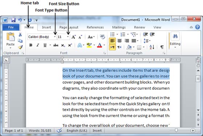Toggle left-to-right text direction
This screenshot has height=136, width=203.
point(112,47)
